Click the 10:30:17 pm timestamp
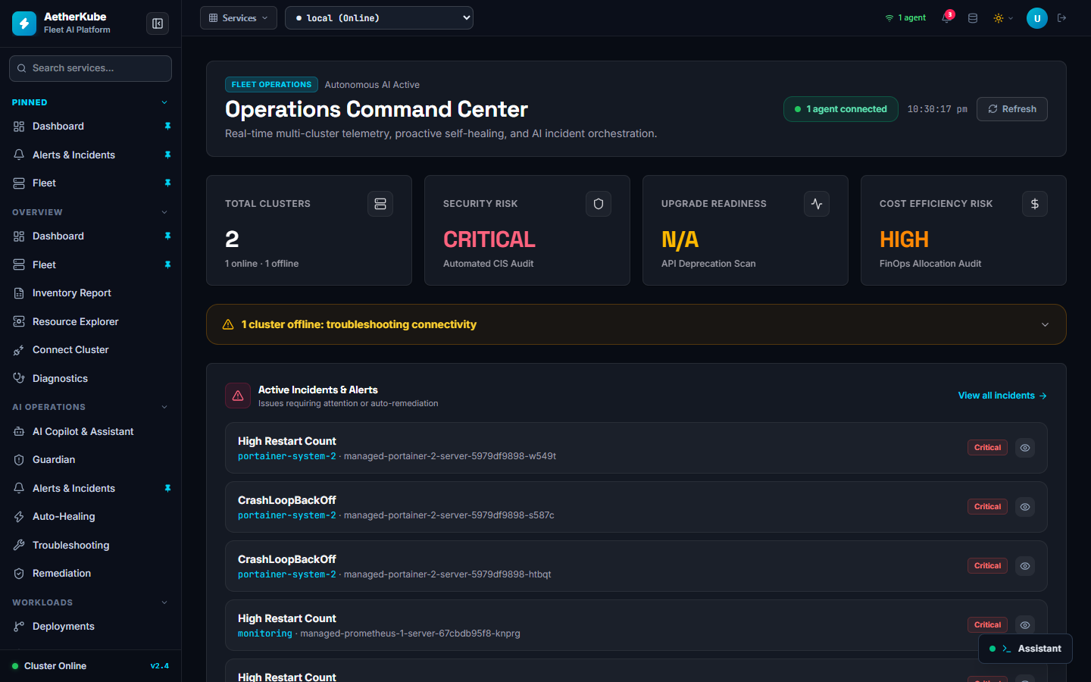 click(937, 109)
